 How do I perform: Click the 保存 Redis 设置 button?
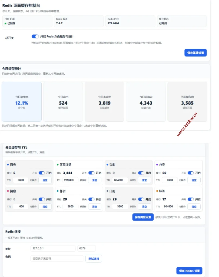[x=189, y=271]
